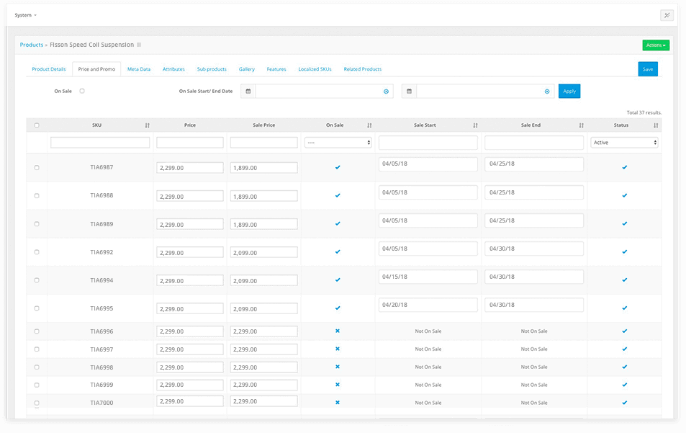Sort by the Sale End column
Viewport: 686px width, 433px height.
click(581, 125)
